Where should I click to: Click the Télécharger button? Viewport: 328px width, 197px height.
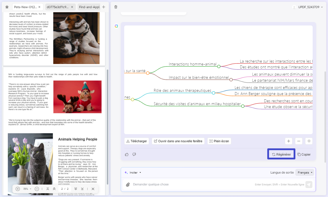click(137, 141)
